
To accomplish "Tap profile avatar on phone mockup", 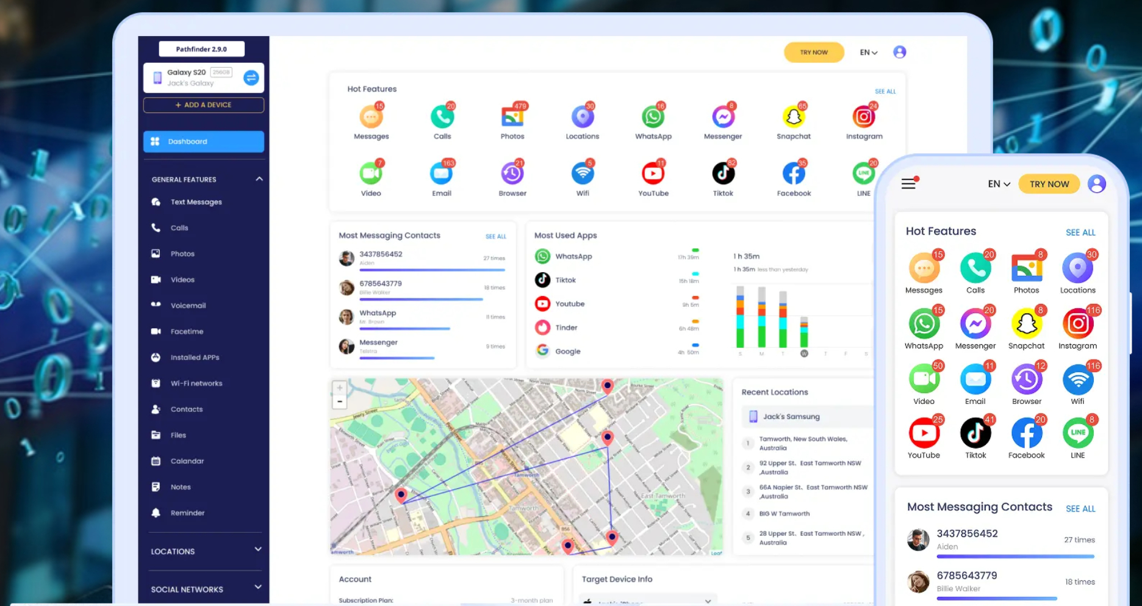I will coord(1096,184).
